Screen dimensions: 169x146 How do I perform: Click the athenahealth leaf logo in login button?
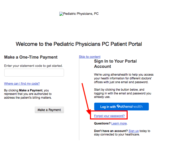(x=118, y=106)
